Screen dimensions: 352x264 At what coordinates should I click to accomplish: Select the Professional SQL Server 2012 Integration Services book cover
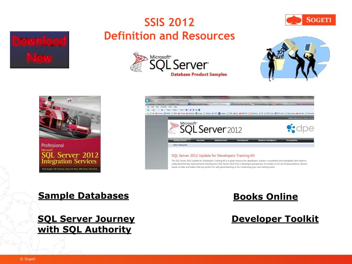click(x=70, y=134)
